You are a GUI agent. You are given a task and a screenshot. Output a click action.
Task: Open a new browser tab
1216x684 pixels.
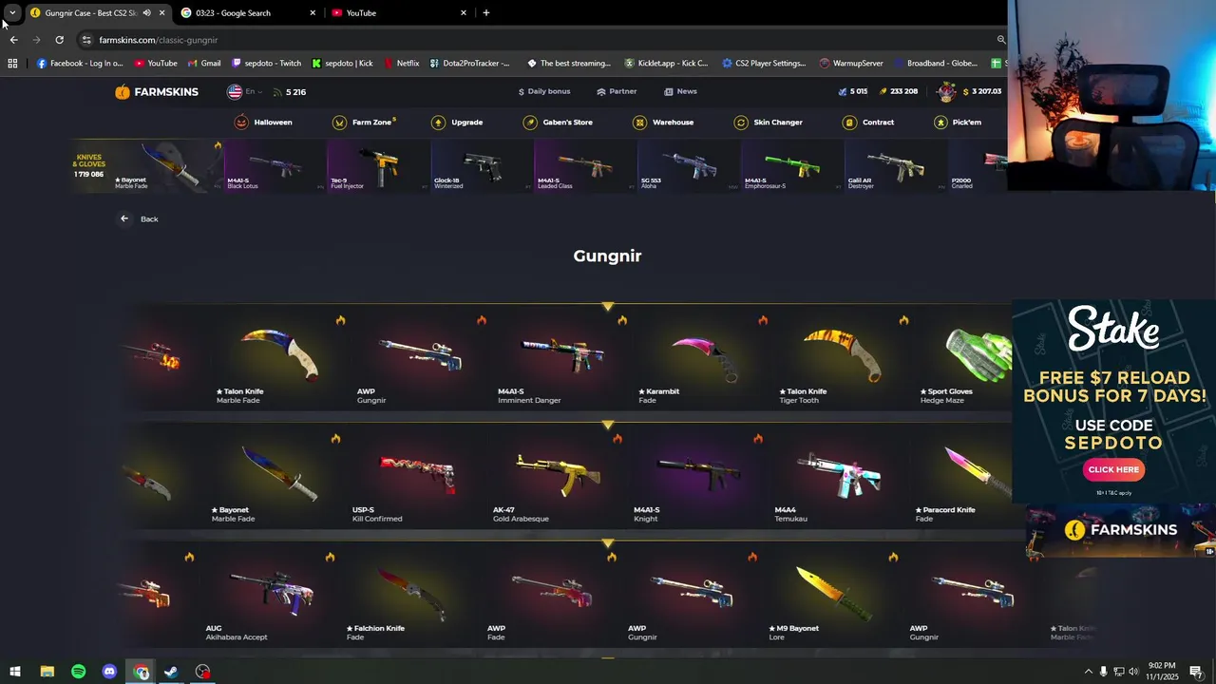pos(486,13)
